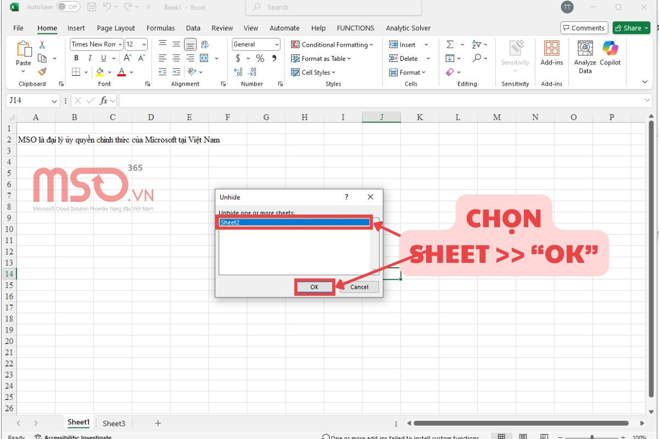Select Sheet2 in the Unhide list
The height and width of the screenshot is (439, 659).
[x=294, y=222]
